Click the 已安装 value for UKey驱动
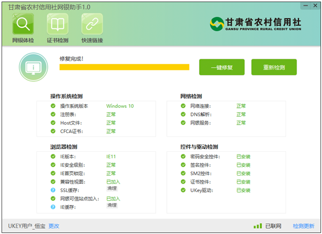 243,190
